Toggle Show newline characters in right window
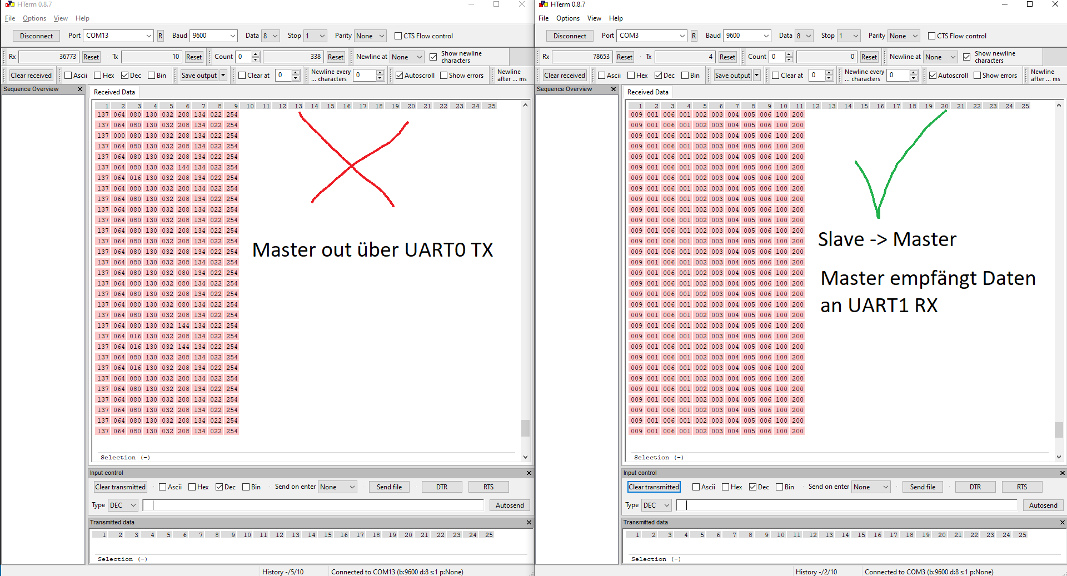The height and width of the screenshot is (576, 1067). [967, 57]
